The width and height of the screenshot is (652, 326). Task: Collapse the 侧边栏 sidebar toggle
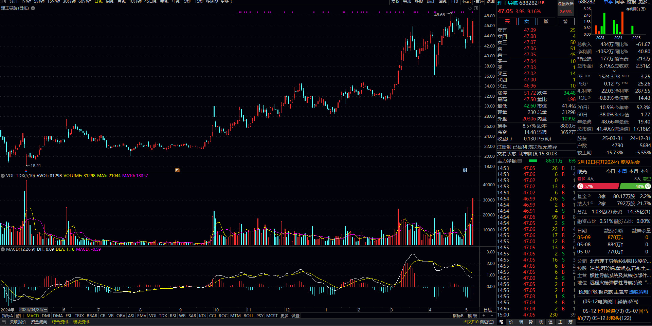pos(487,322)
